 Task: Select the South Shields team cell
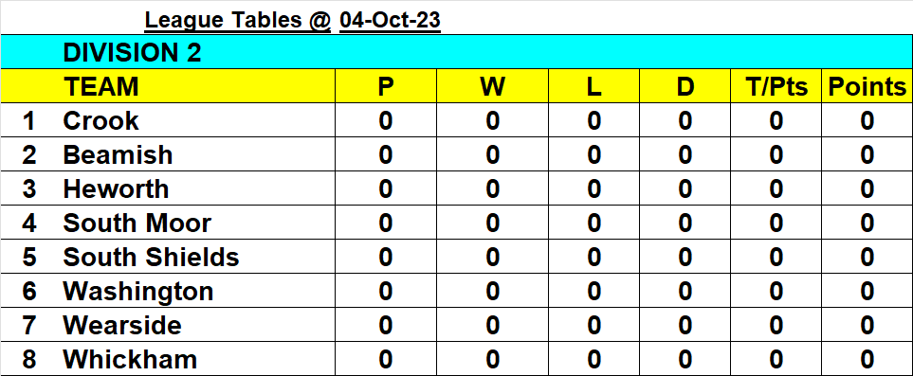point(198,258)
